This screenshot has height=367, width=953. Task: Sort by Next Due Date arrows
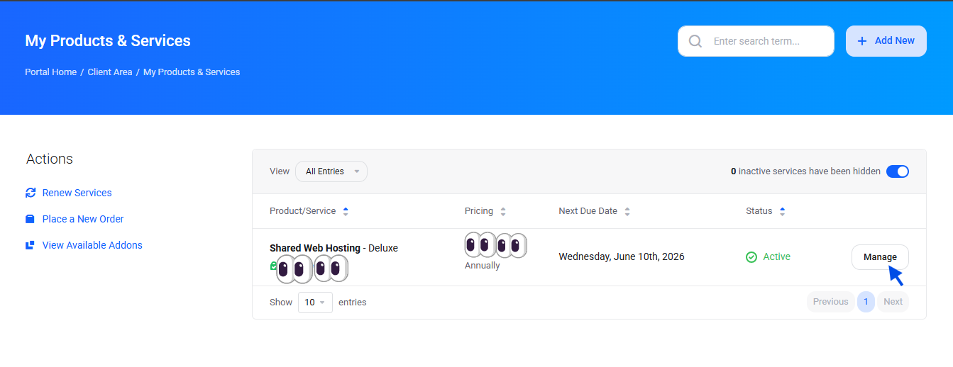pos(627,211)
